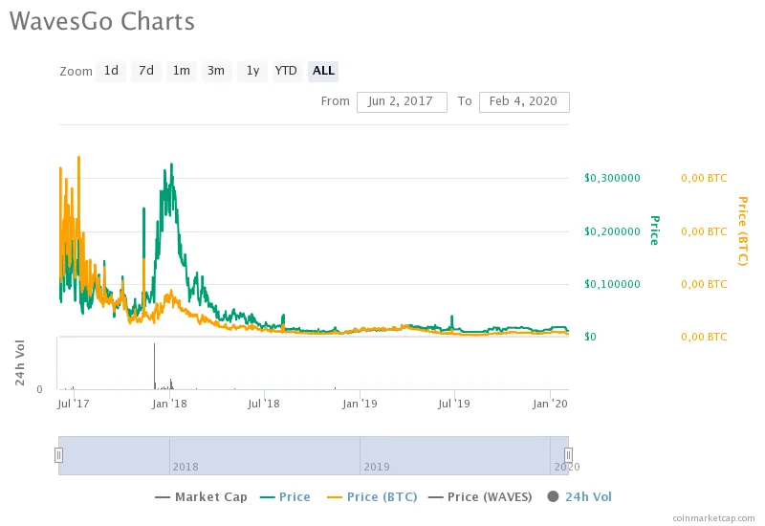The image size is (765, 526).
Task: Set zoom range to 1m
Action: point(182,71)
